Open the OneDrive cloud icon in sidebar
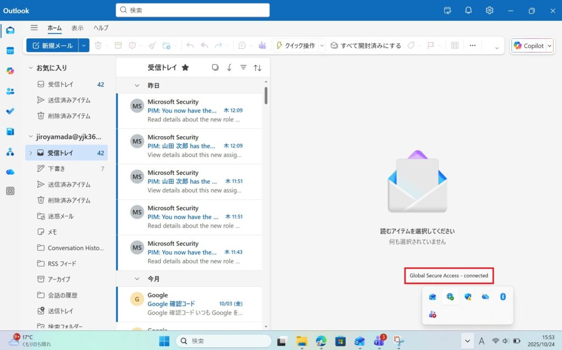 click(x=10, y=172)
